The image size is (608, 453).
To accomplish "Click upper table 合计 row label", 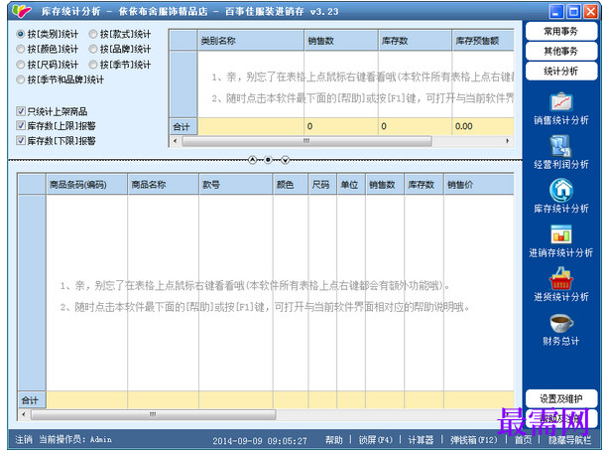I will [x=183, y=126].
